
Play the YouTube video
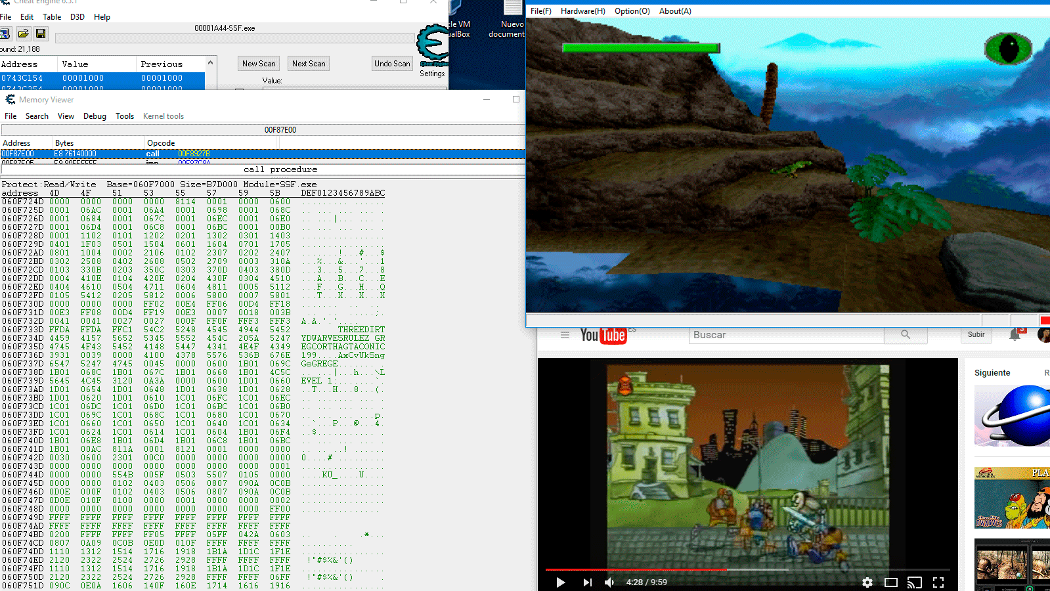pos(561,582)
